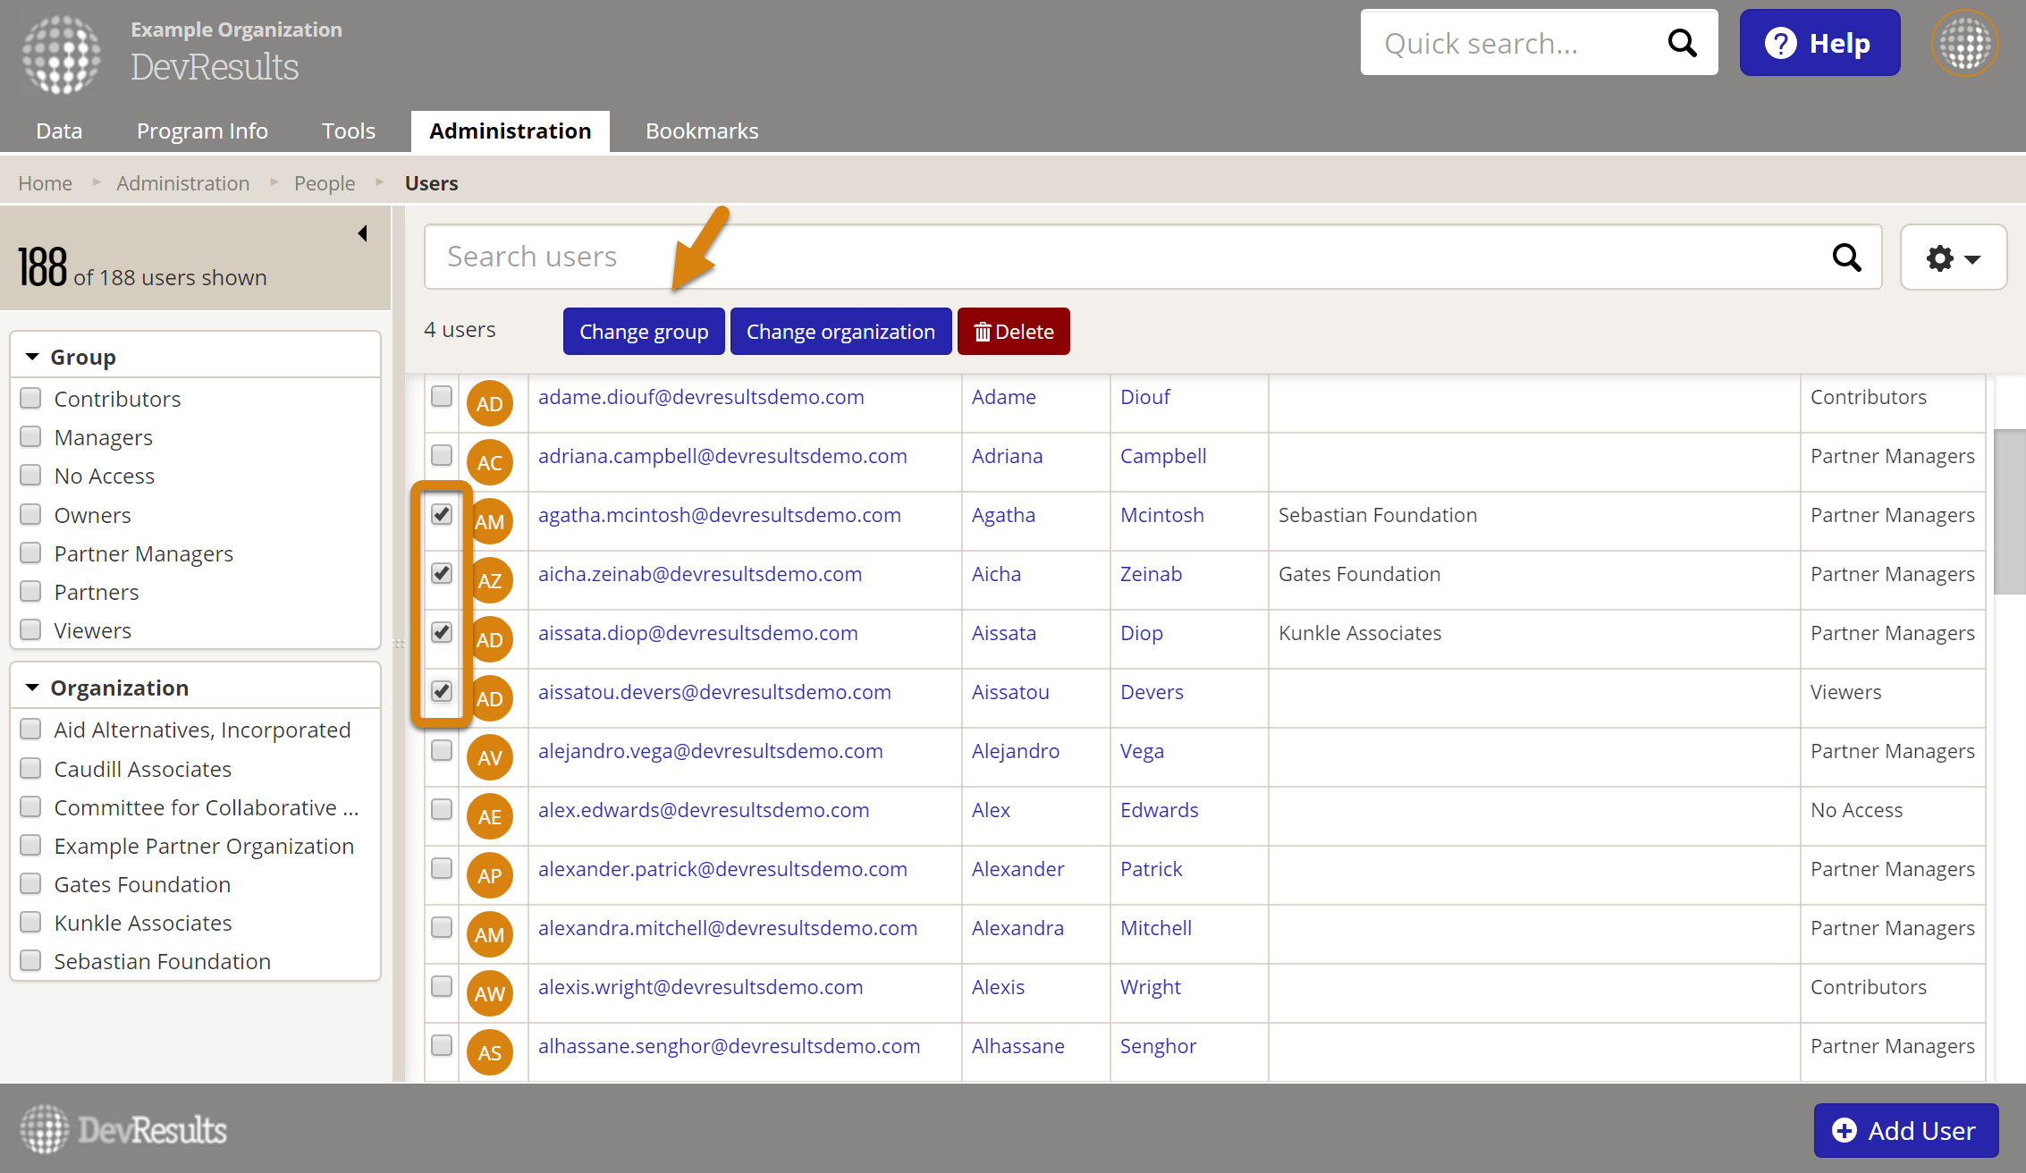2026x1173 pixels.
Task: Click the Change group button
Action: (644, 332)
